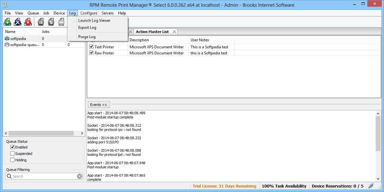Open the Help menu
Image resolution: width=384 pixels, height=192 pixels.
(122, 13)
